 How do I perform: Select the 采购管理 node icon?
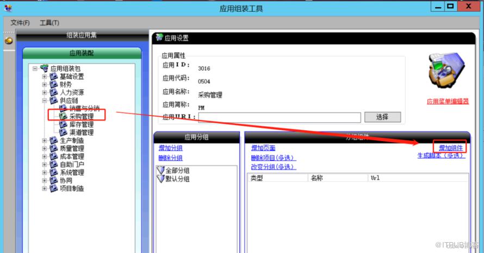tap(63, 116)
